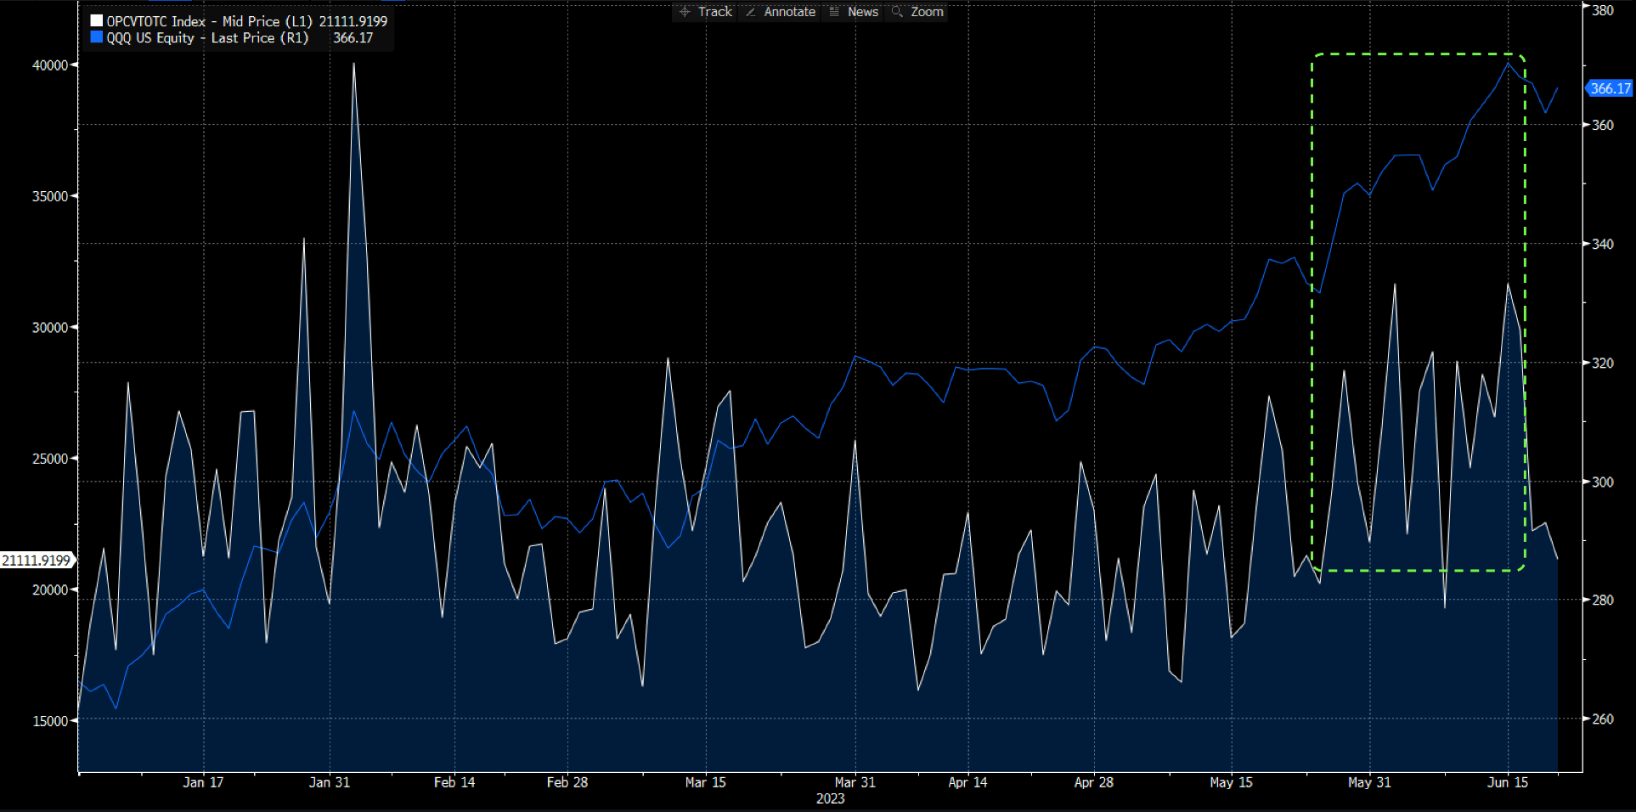Click the "40000" left axis label
Viewport: 1636px width, 812px height.
[50, 65]
